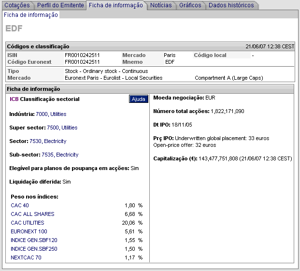Open the Cotações tab

click(x=17, y=5)
